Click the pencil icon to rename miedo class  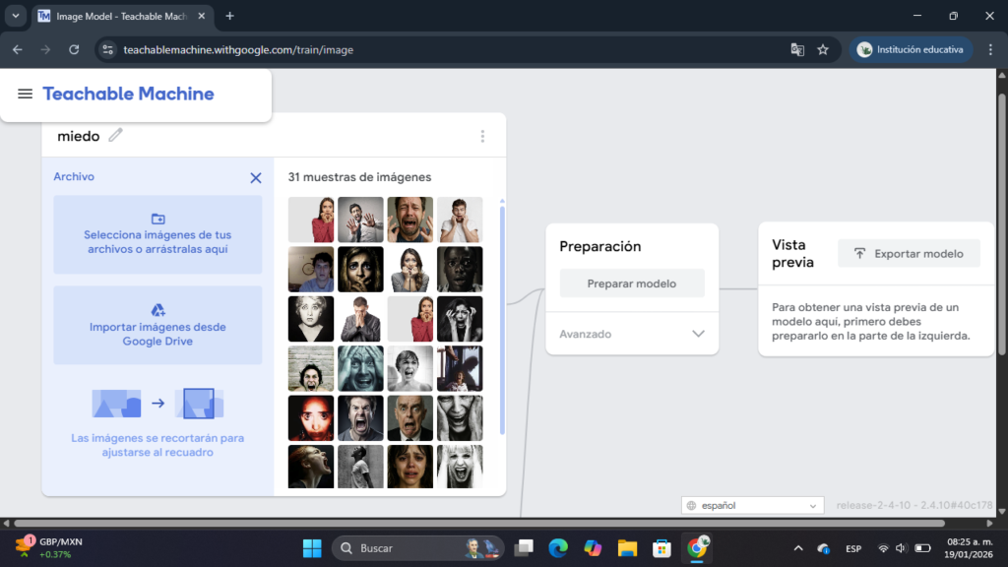pyautogui.click(x=116, y=136)
